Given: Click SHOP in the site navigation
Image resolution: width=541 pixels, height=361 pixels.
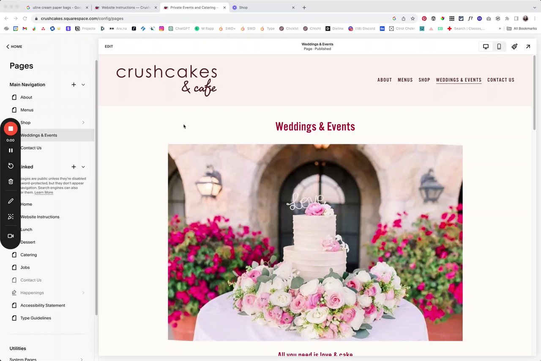Looking at the screenshot, I should coord(424,80).
